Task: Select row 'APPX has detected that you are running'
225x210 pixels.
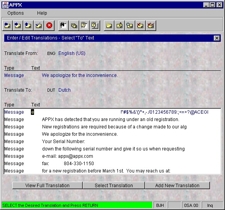Action: [x=112, y=120]
